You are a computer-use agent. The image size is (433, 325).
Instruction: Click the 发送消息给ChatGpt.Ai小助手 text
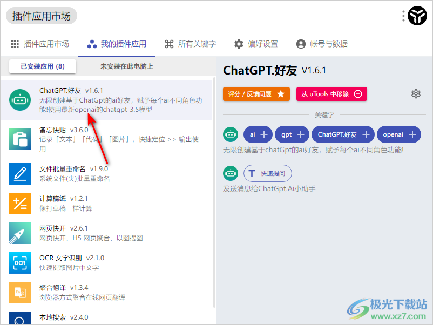pyautogui.click(x=269, y=189)
